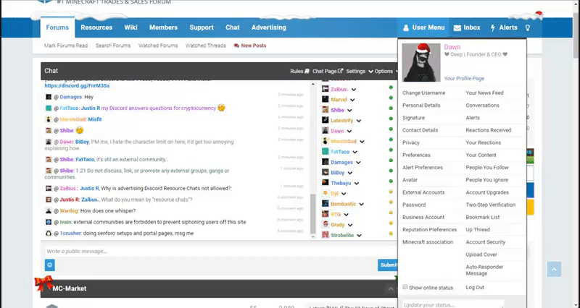The image size is (580, 308).
Task: Open Change Username option
Action: pos(424,93)
